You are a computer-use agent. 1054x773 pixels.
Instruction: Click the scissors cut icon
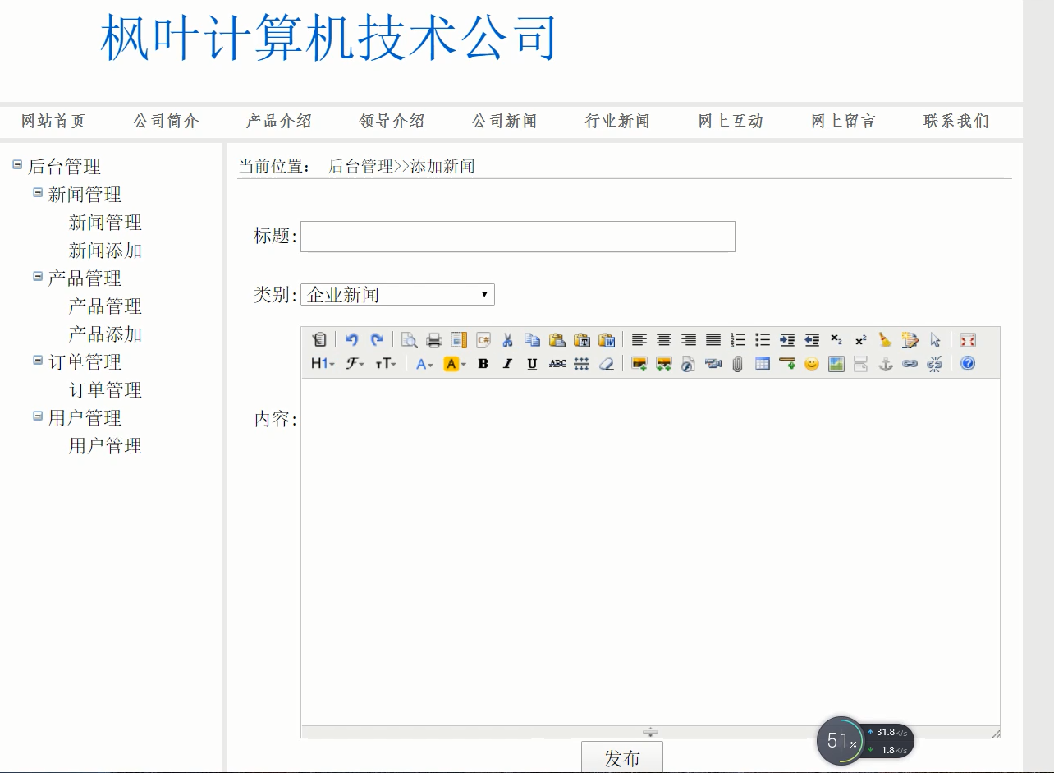pyautogui.click(x=507, y=340)
